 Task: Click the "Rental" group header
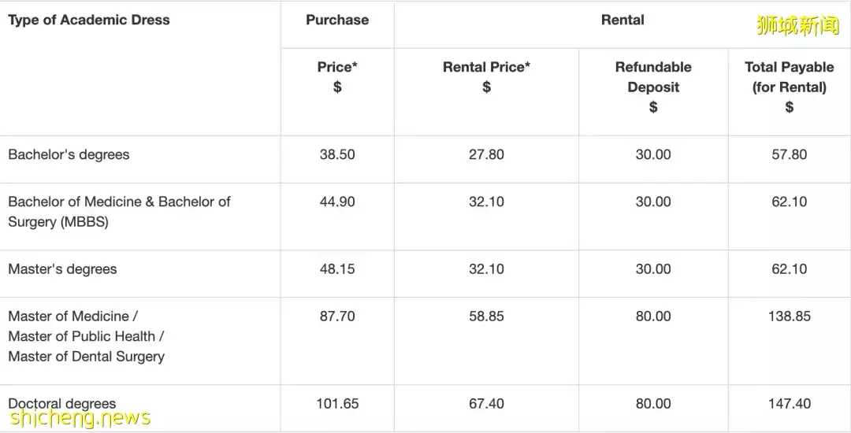622,20
